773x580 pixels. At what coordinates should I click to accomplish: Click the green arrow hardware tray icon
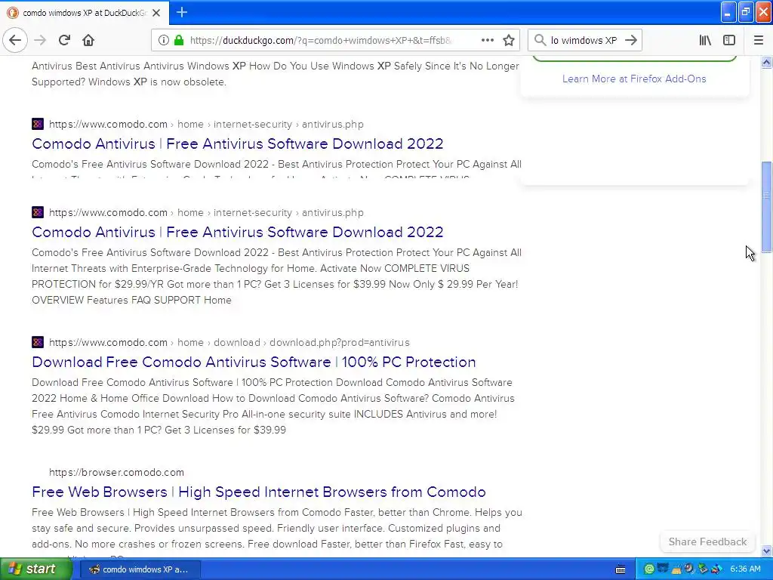(703, 569)
